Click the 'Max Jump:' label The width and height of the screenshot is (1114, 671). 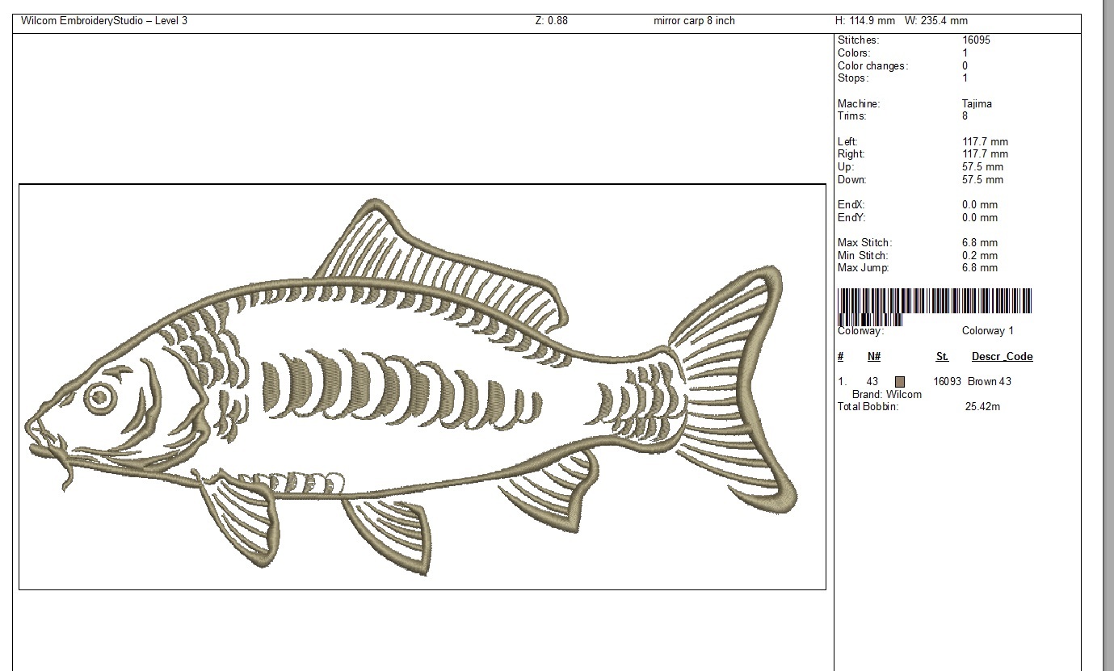pos(863,268)
